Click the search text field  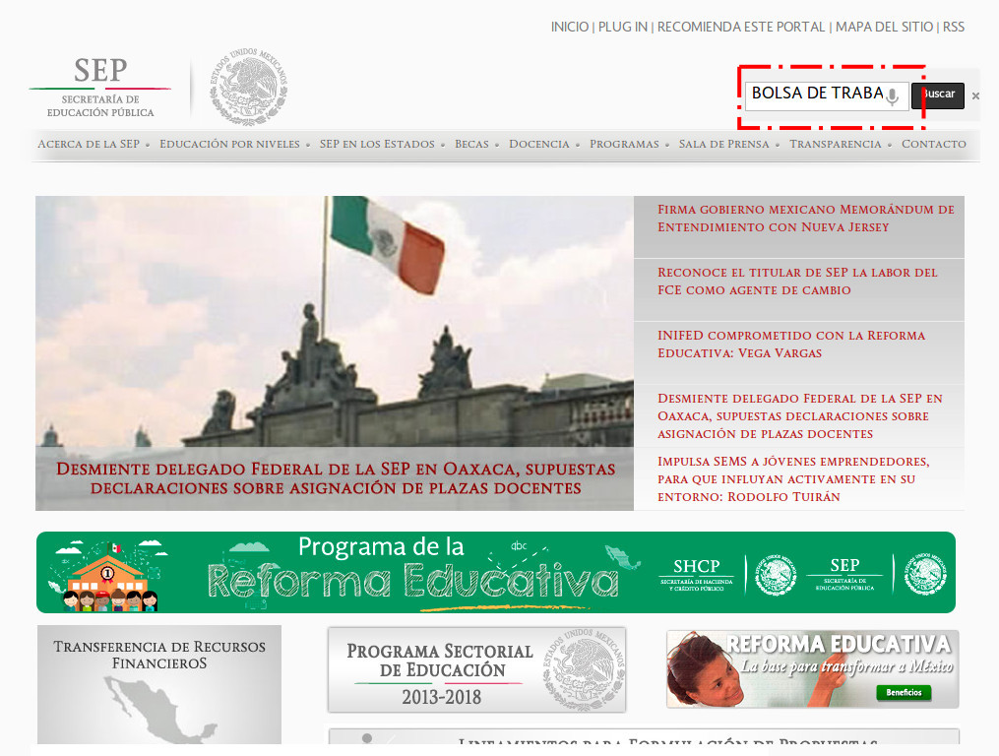(815, 94)
